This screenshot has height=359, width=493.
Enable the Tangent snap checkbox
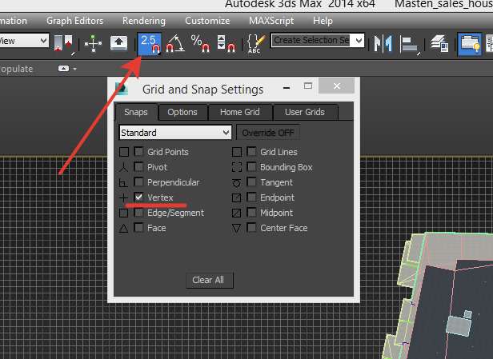pyautogui.click(x=251, y=181)
